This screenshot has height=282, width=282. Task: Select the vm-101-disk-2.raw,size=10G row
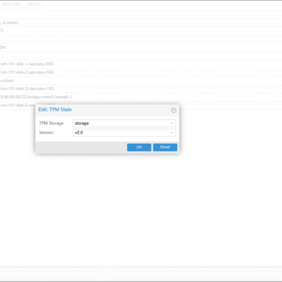[141, 72]
